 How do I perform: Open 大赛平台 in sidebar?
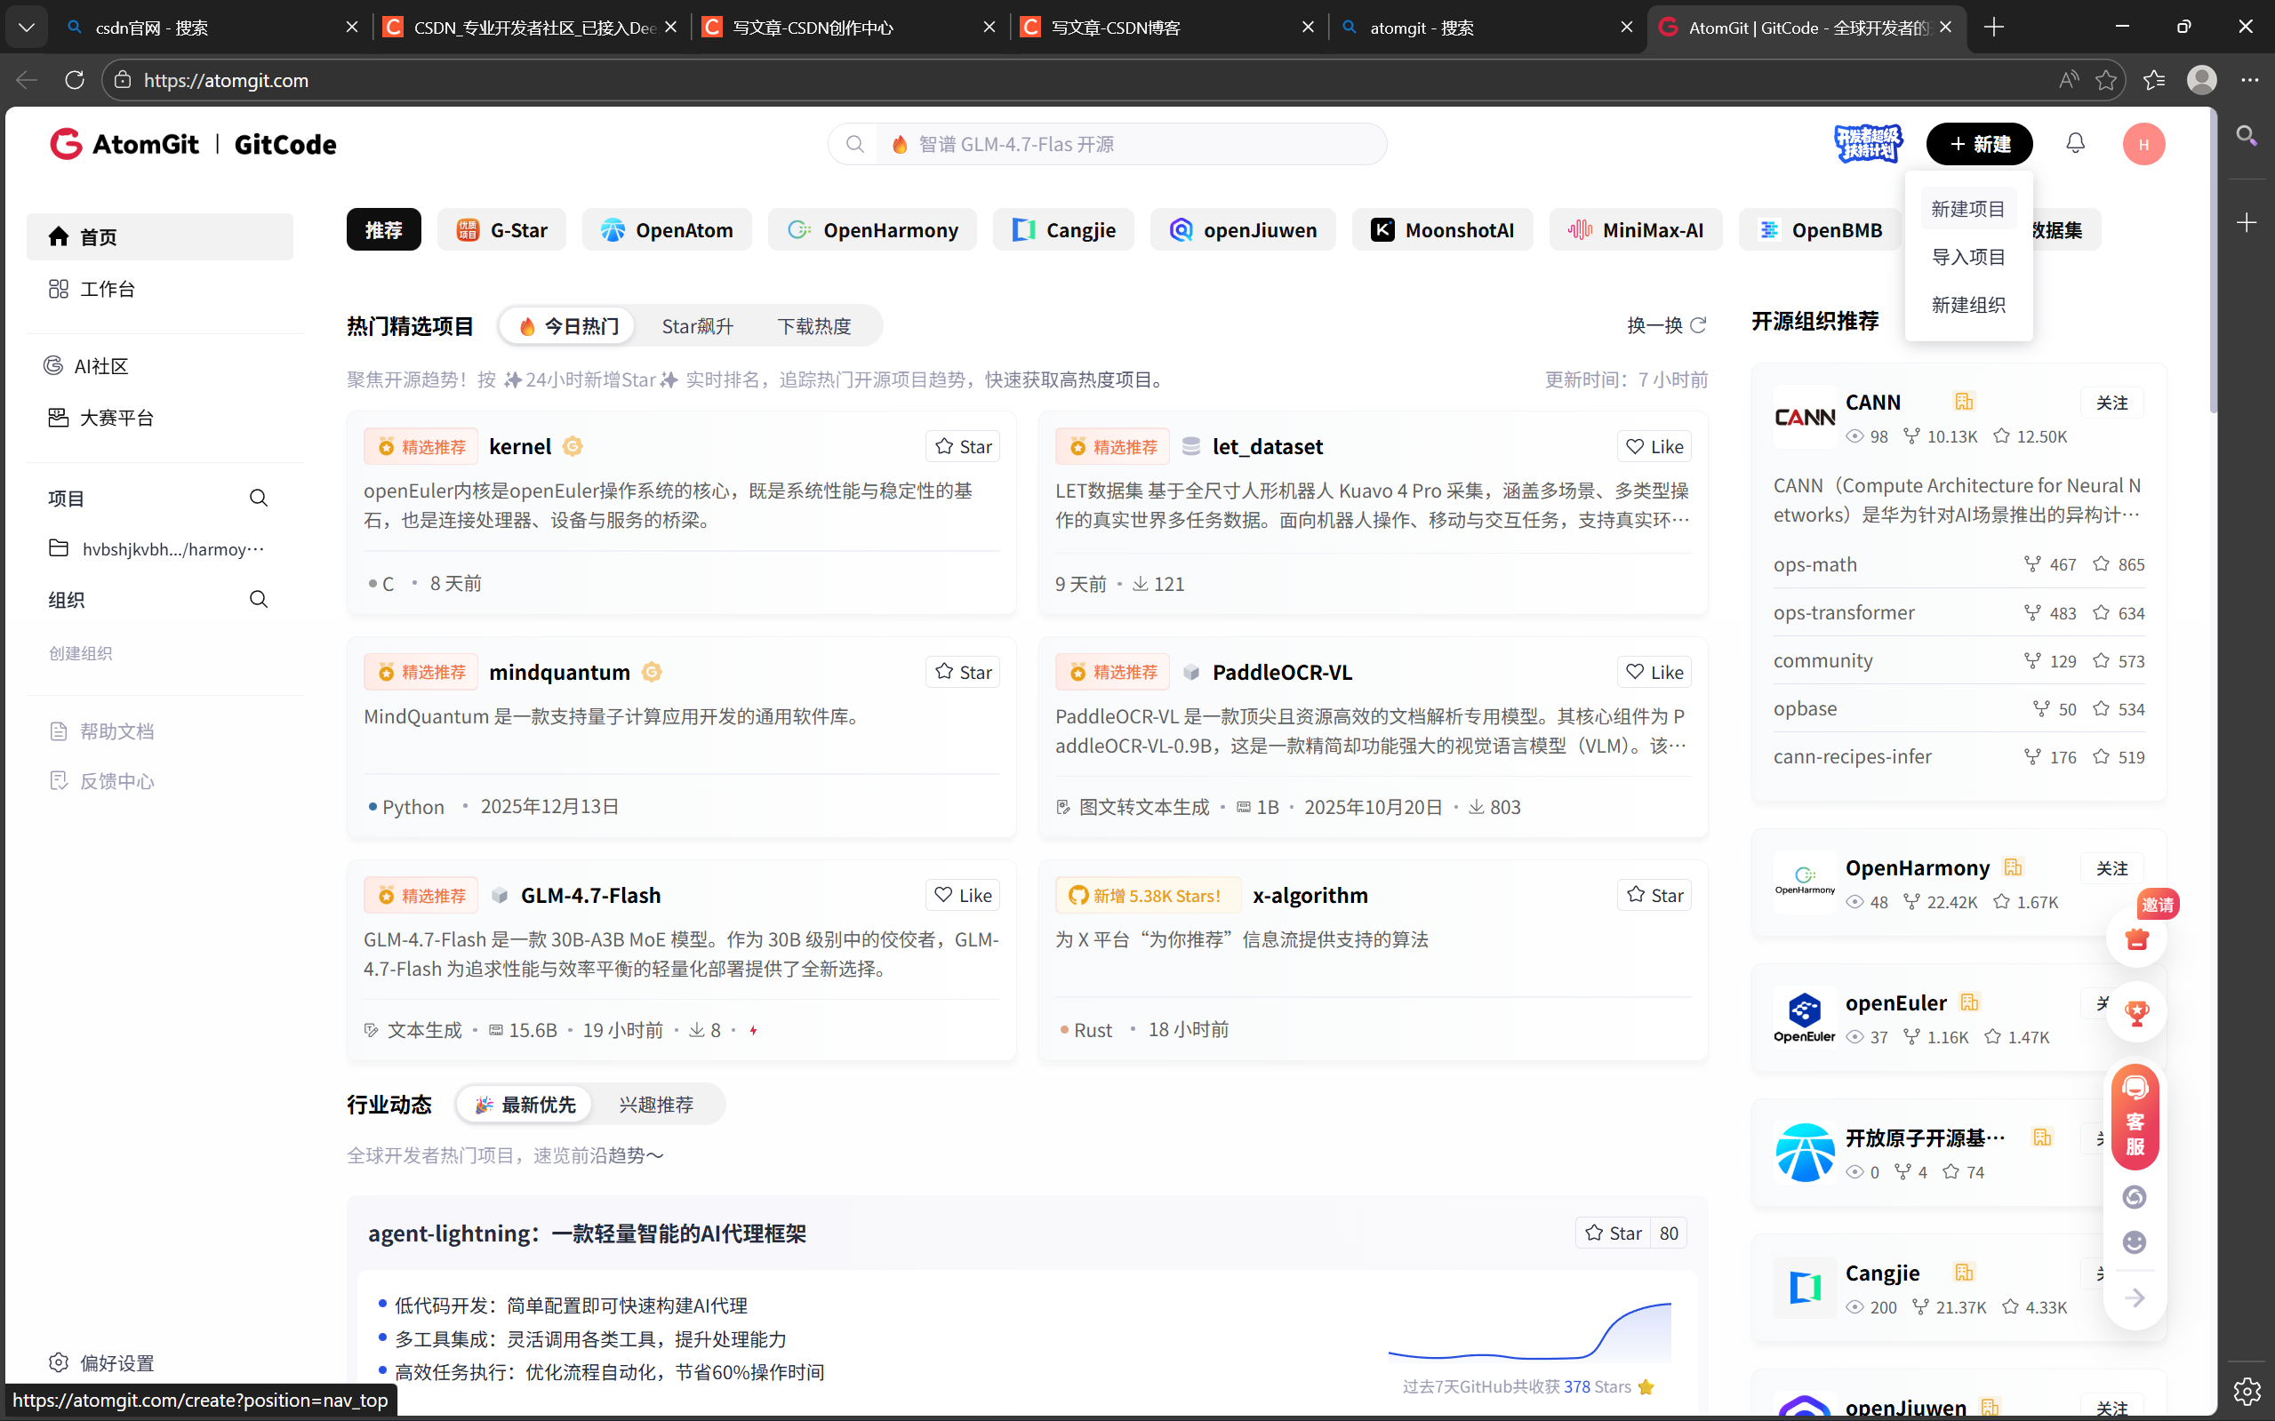click(160, 418)
